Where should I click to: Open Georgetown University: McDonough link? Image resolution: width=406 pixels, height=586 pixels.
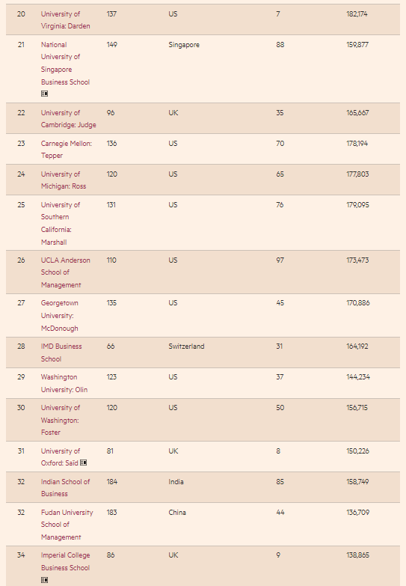coord(60,315)
